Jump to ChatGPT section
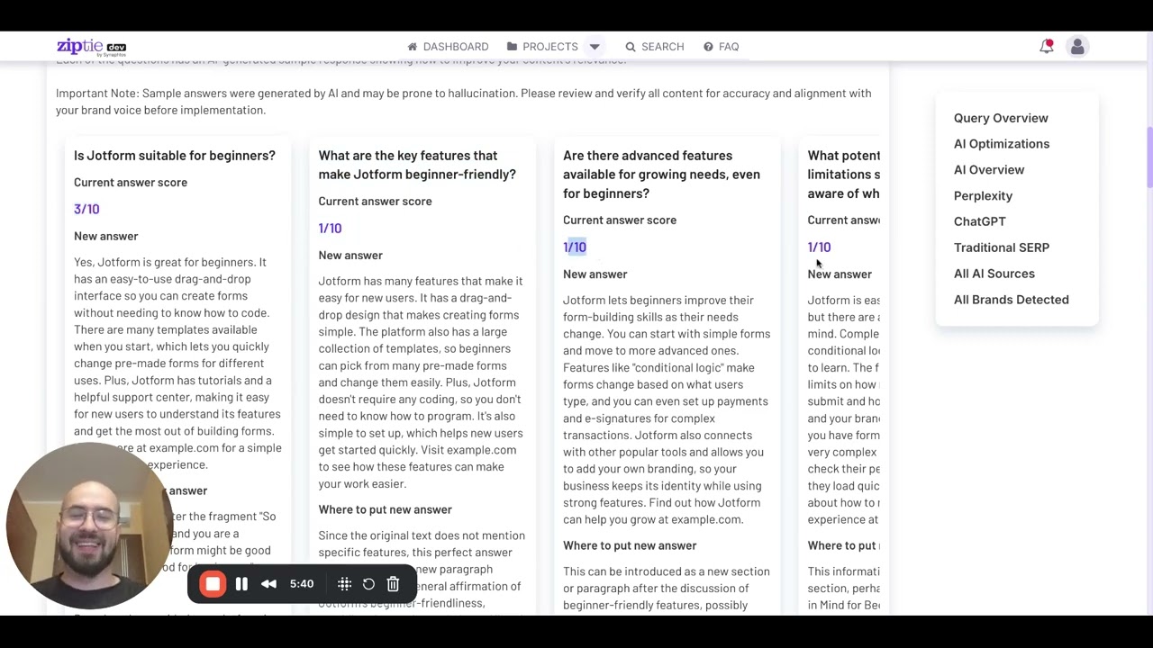The width and height of the screenshot is (1153, 648). [980, 221]
